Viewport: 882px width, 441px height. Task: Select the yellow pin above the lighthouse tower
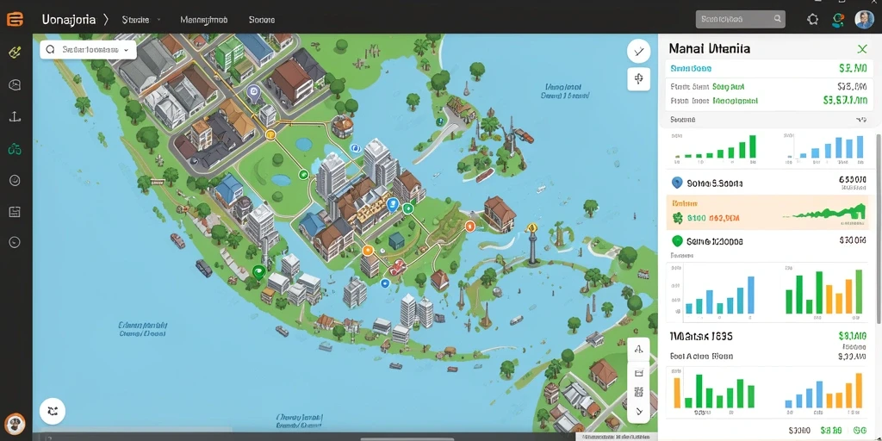531,227
